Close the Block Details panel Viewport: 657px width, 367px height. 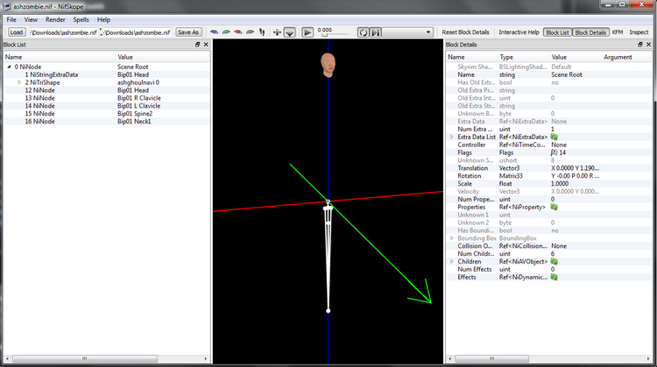pos(648,45)
